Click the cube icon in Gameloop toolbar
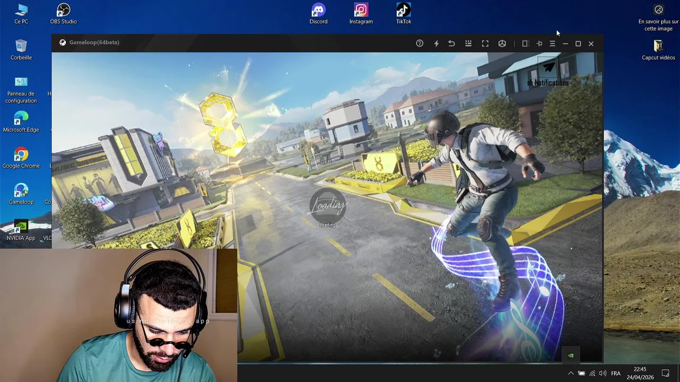Image resolution: width=680 pixels, height=382 pixels. click(502, 44)
